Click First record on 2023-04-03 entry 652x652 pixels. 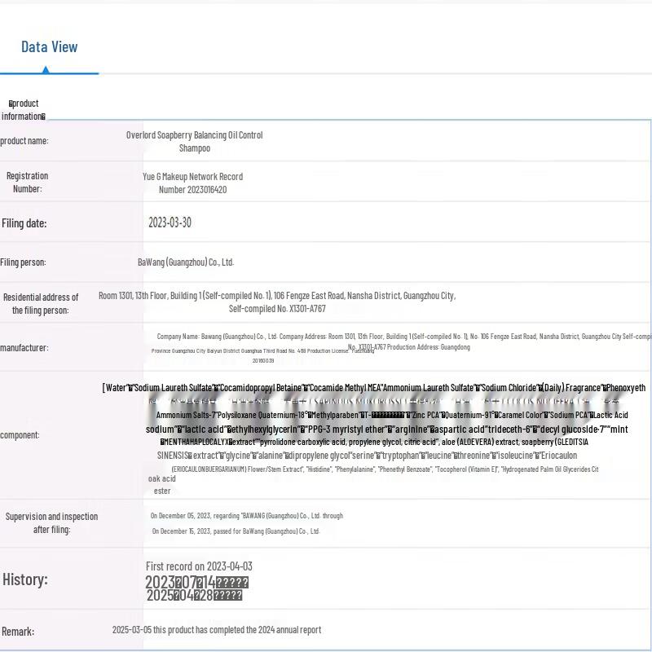click(x=199, y=566)
